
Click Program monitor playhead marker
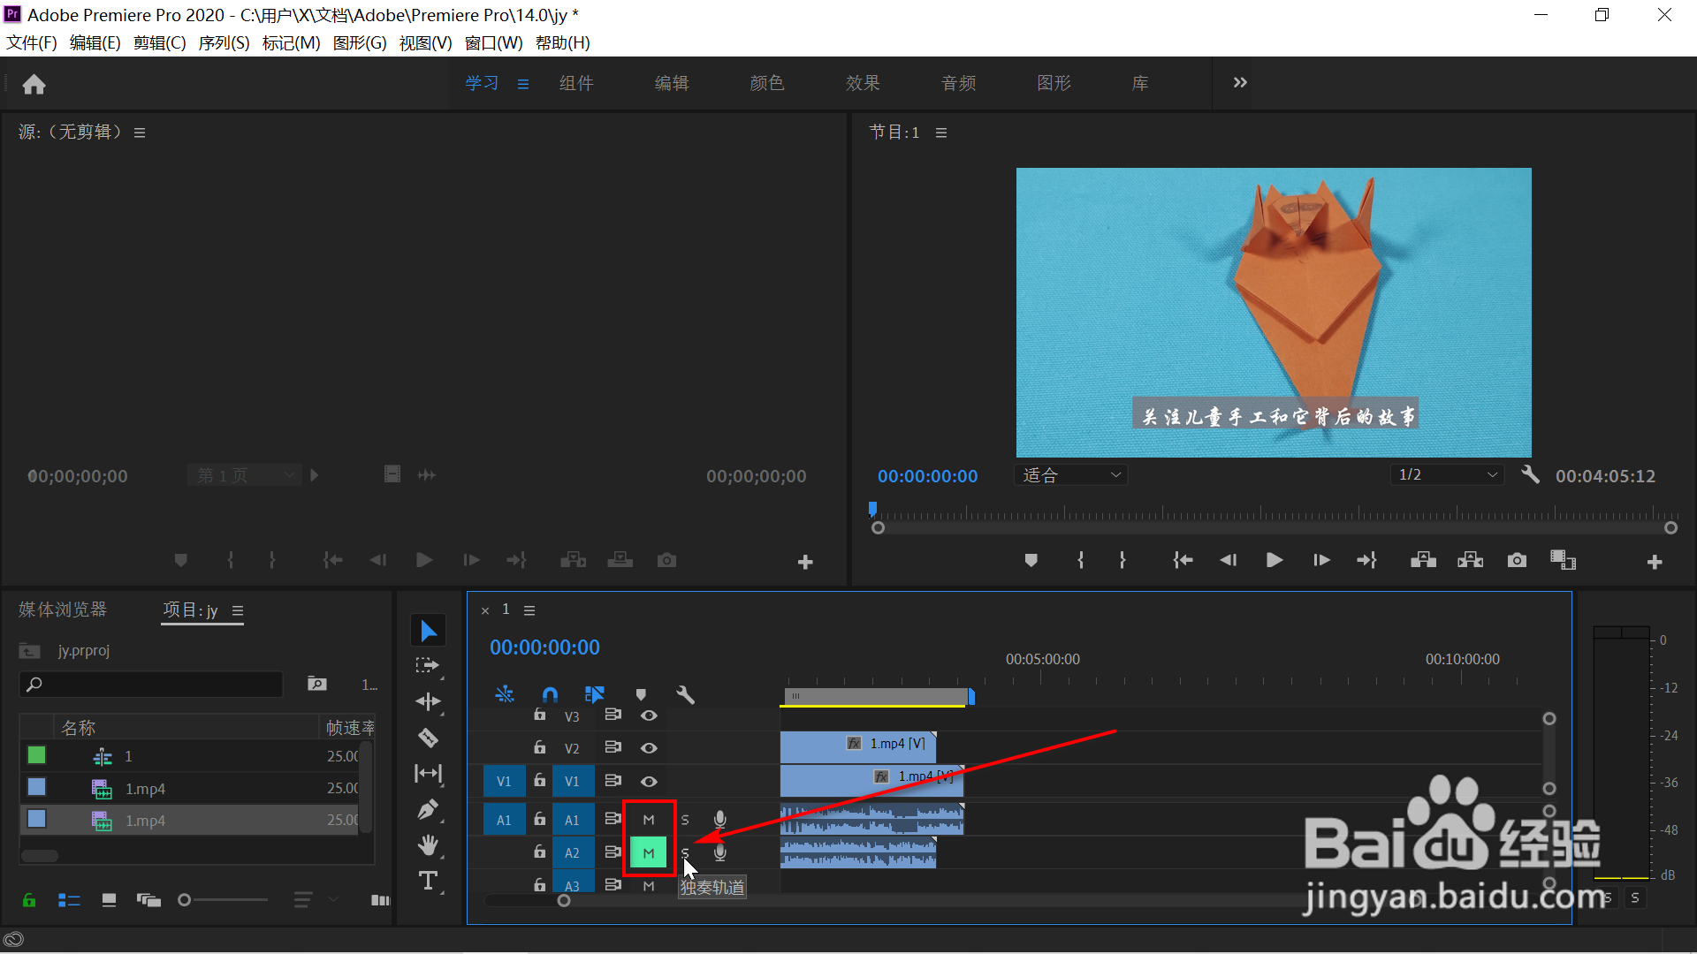click(x=872, y=509)
